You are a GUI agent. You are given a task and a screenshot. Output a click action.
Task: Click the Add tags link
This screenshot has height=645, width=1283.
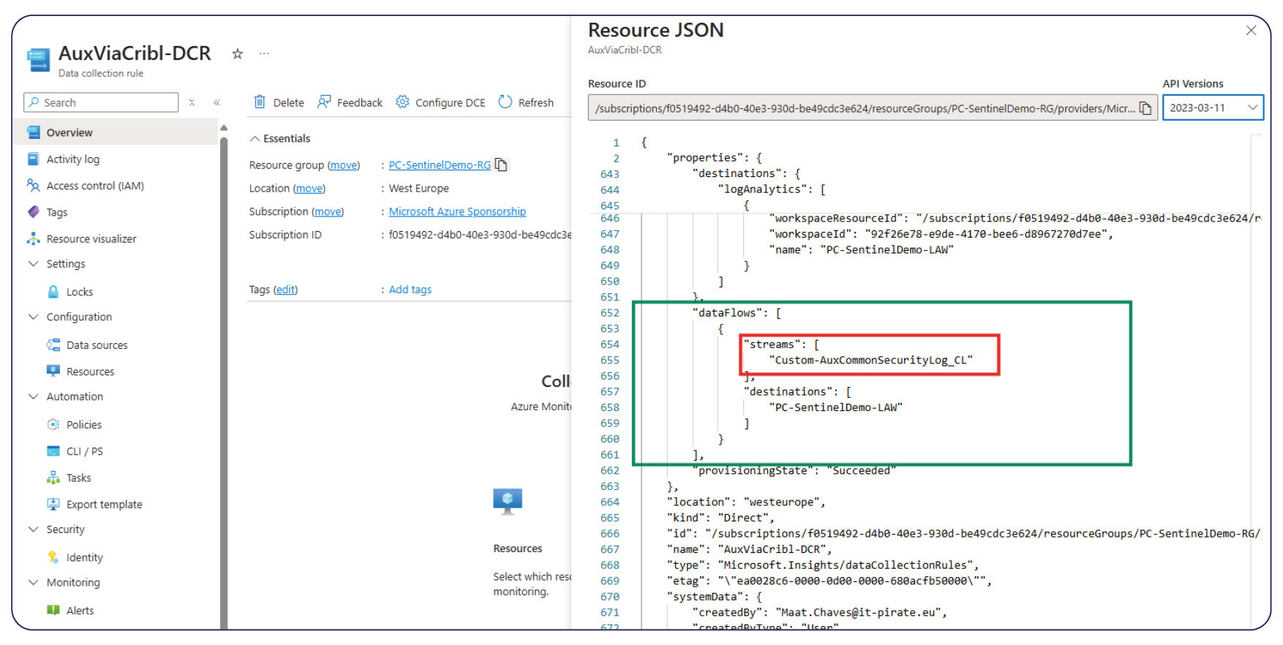coord(410,290)
